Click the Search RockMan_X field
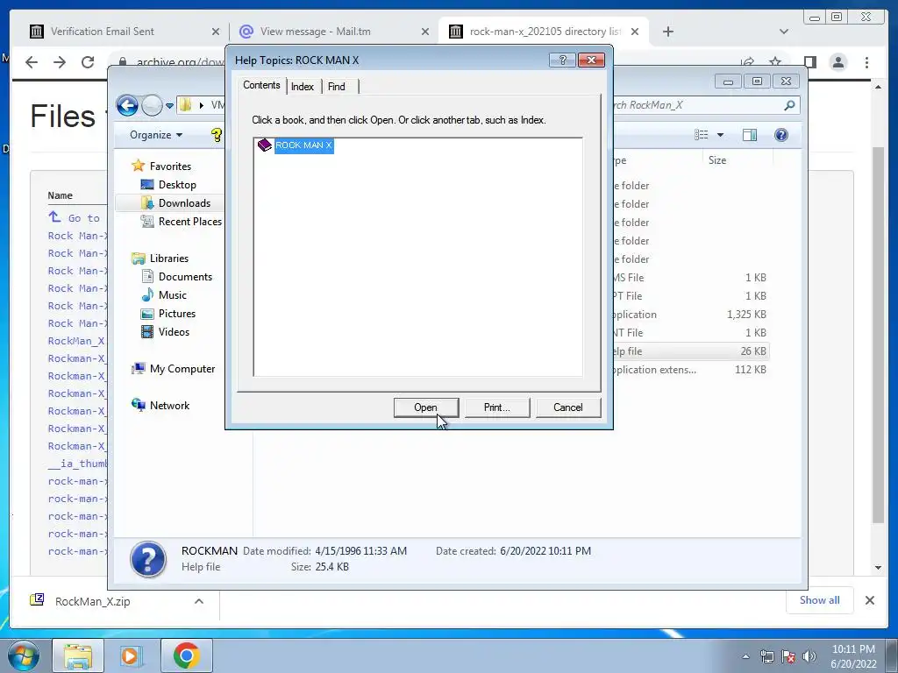This screenshot has height=673, width=898. tap(697, 105)
